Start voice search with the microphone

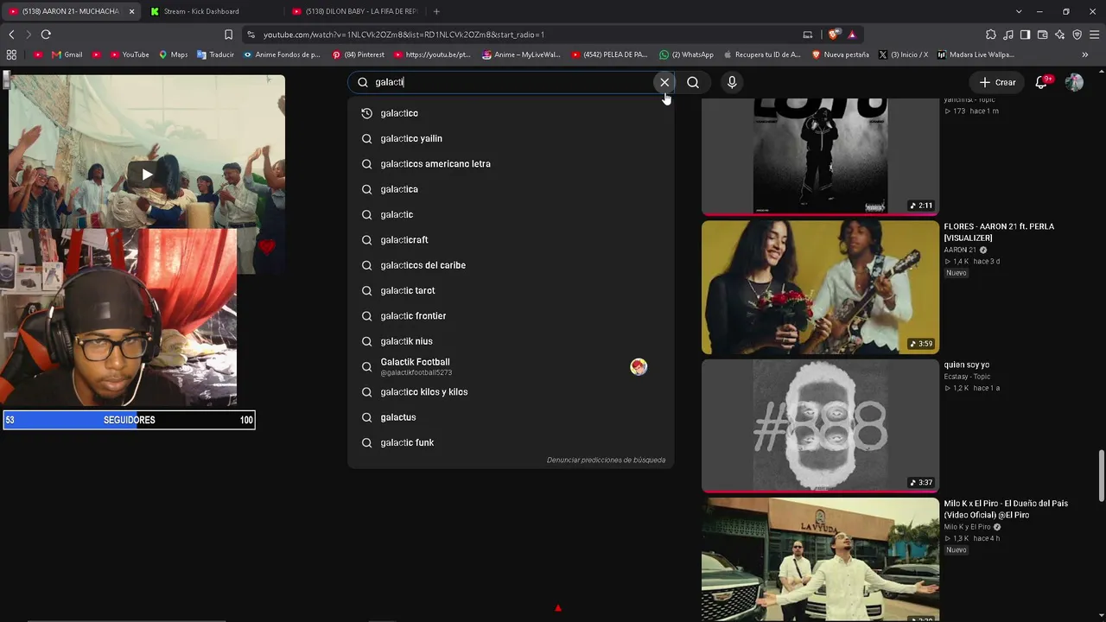click(x=732, y=82)
